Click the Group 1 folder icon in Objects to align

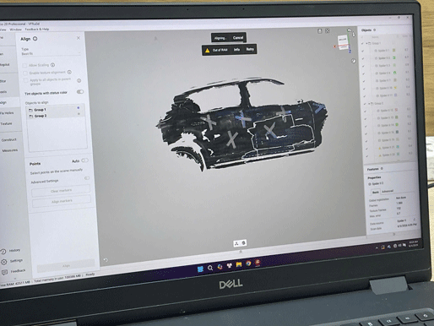(x=30, y=110)
